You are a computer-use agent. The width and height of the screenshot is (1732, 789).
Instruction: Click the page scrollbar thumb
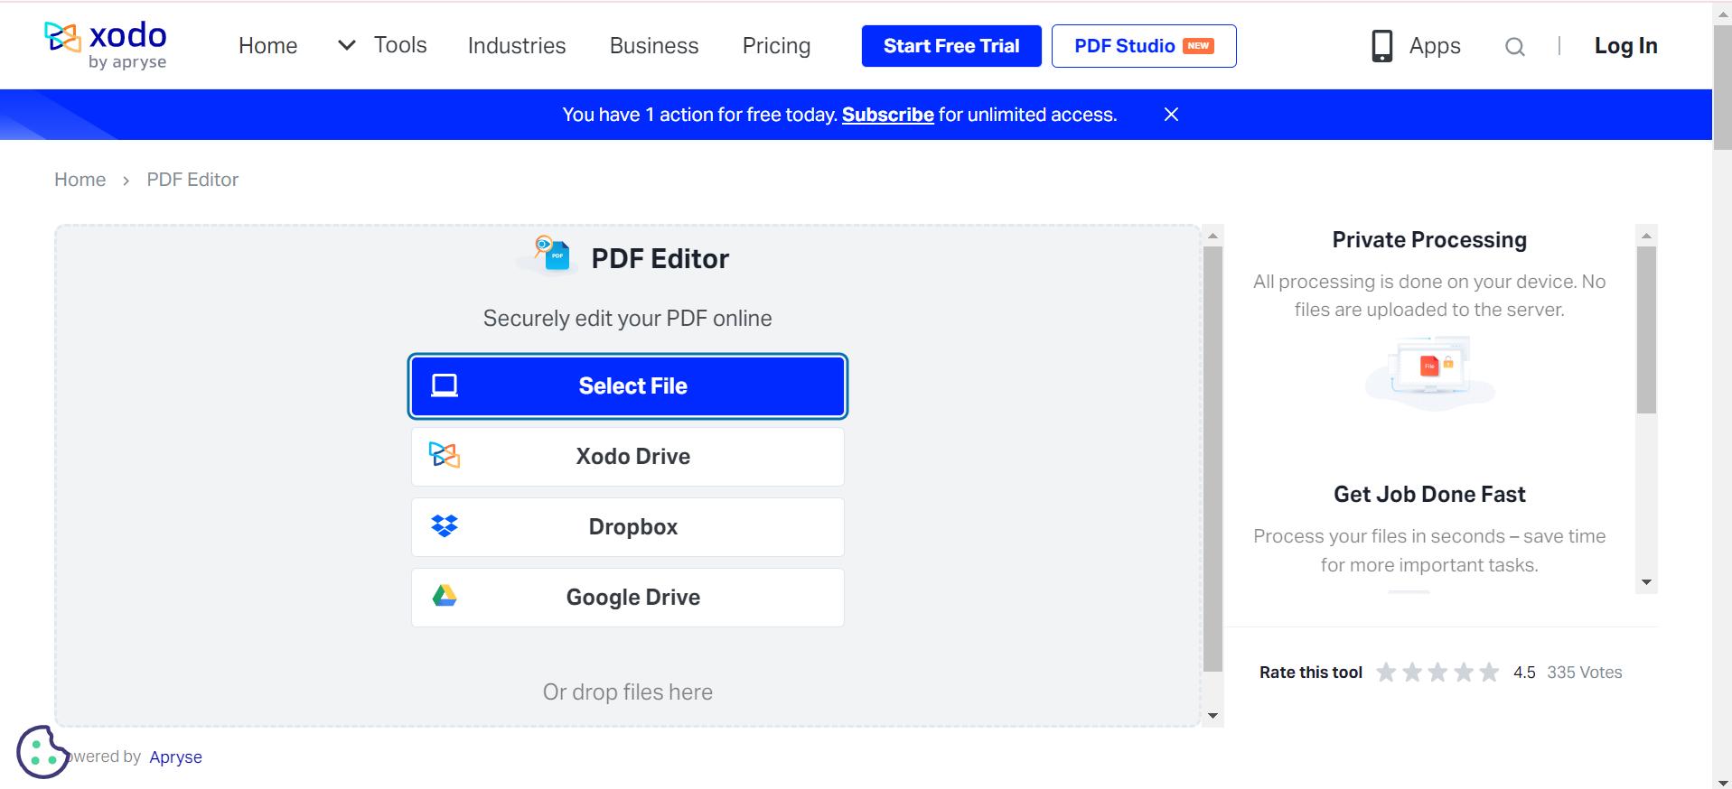tap(1722, 87)
